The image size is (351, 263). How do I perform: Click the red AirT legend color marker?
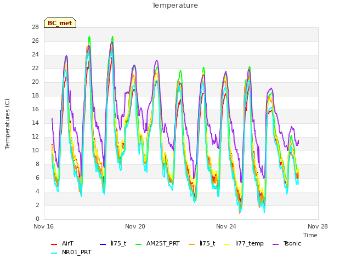(x=54, y=244)
